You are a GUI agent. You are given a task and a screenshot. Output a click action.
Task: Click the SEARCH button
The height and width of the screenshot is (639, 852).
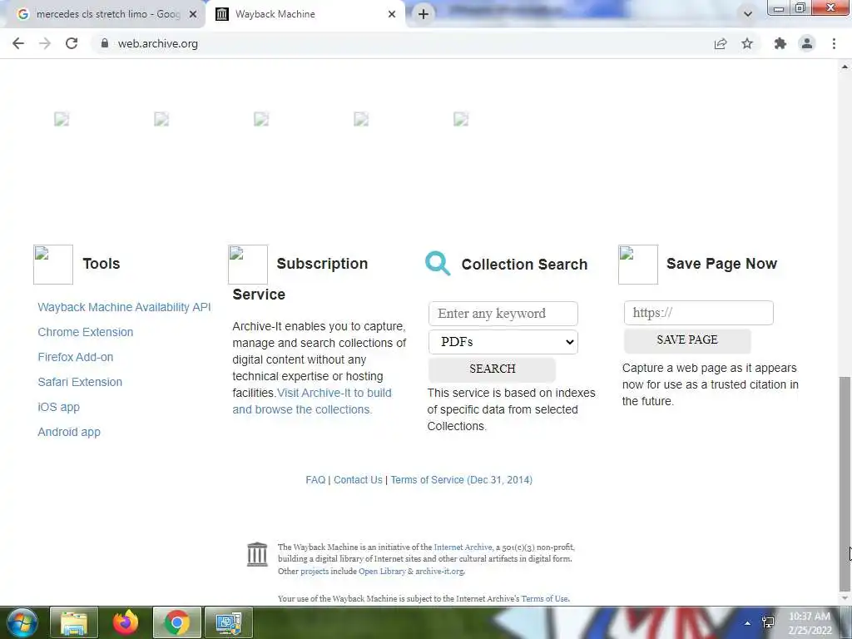[492, 369]
